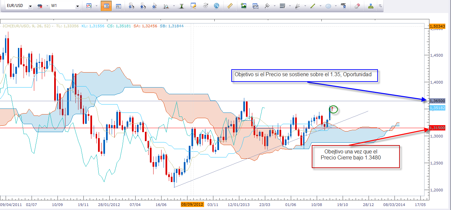Click the orange 1,50343 price tag
This screenshot has height=210, width=451.
pyautogui.click(x=438, y=26)
